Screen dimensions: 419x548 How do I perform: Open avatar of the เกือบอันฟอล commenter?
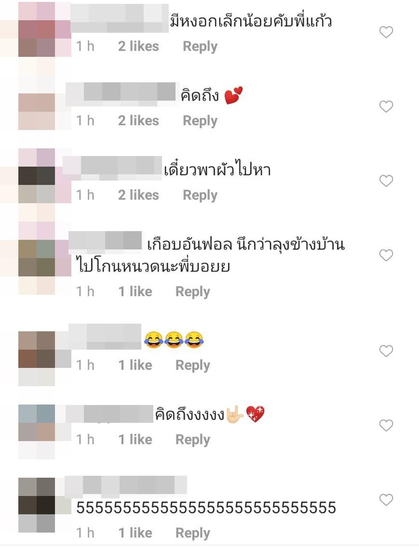point(37,258)
